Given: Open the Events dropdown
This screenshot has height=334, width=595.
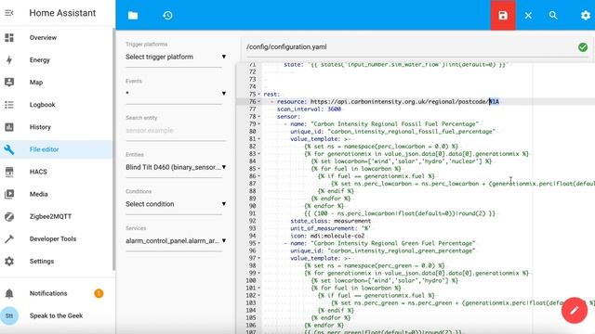Looking at the screenshot, I should 176,93.
